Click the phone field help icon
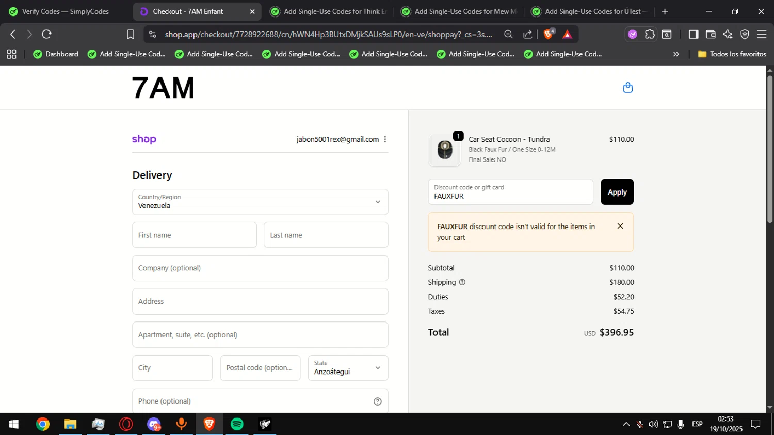Viewport: 774px width, 435px height. coord(378,401)
